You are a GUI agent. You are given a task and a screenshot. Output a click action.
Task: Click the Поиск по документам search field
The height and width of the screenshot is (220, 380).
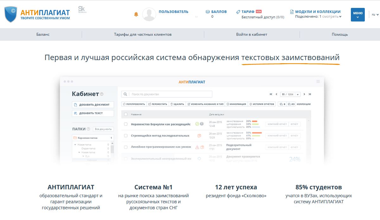(167, 94)
